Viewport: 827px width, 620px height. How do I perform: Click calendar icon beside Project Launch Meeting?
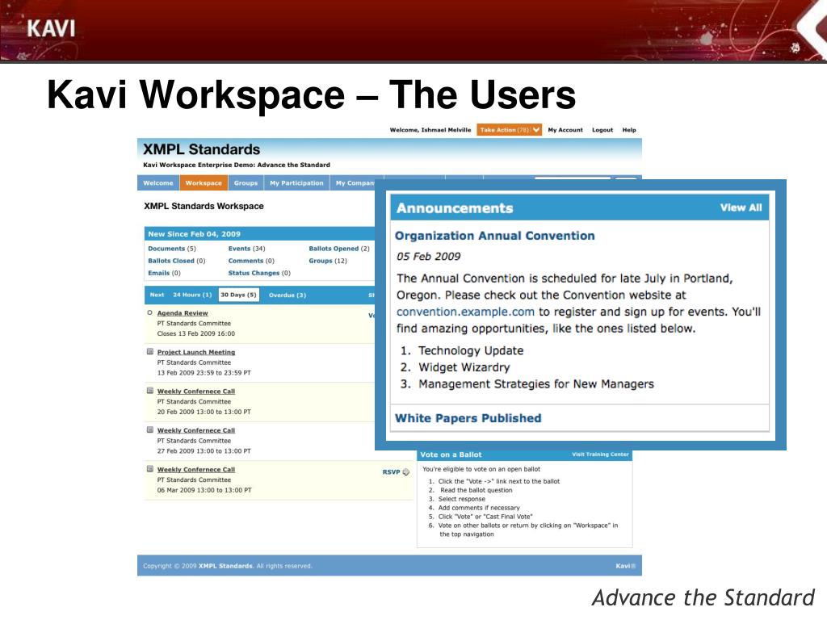tap(149, 352)
